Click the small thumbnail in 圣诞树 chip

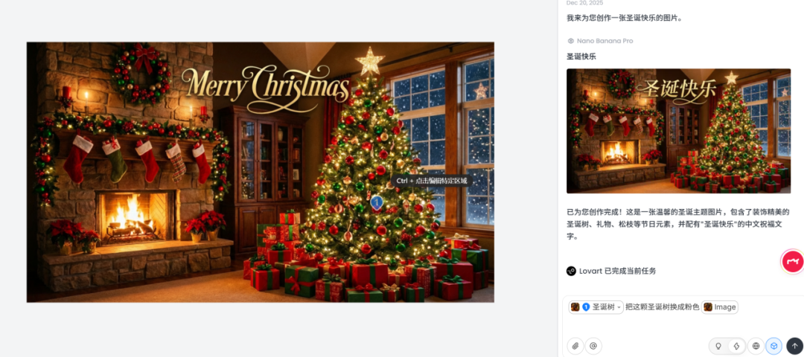tap(575, 307)
